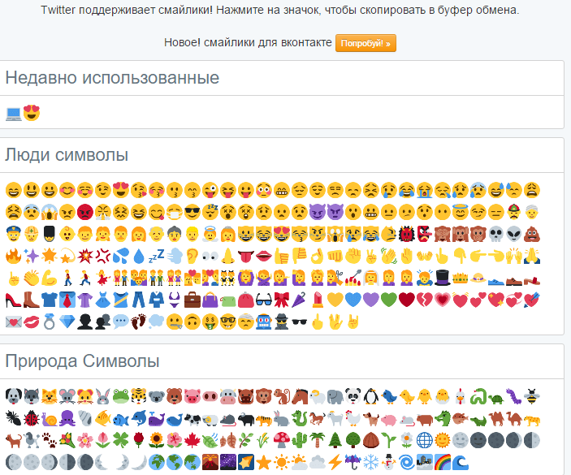Copy the red high-heeled shoe emoji
Screen dimensions: 571x475
(x=14, y=300)
